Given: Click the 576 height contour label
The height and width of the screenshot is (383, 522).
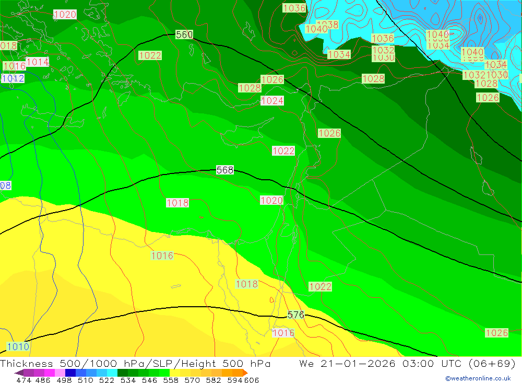Looking at the screenshot, I should 295,315.
